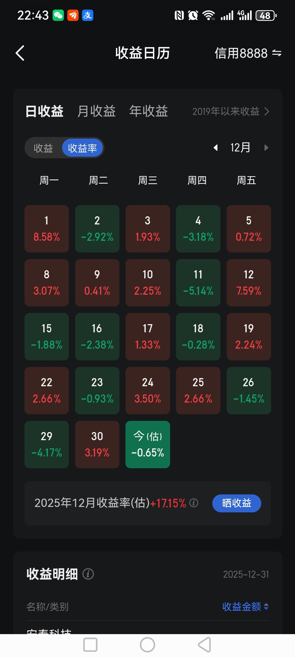Select December 1 cell showing 8.58%
Viewport: 295px width, 657px height.
point(47,229)
